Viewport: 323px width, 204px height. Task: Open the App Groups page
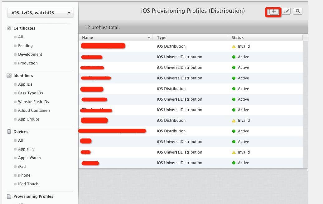click(x=29, y=119)
